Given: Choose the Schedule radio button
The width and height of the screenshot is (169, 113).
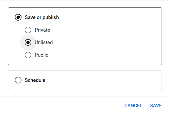Looking at the screenshot, I should pyautogui.click(x=18, y=80).
